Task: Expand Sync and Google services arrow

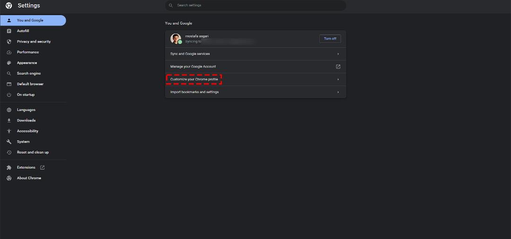Action: (338, 54)
